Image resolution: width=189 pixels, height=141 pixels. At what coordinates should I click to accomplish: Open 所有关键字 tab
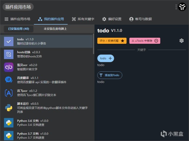point(83,19)
